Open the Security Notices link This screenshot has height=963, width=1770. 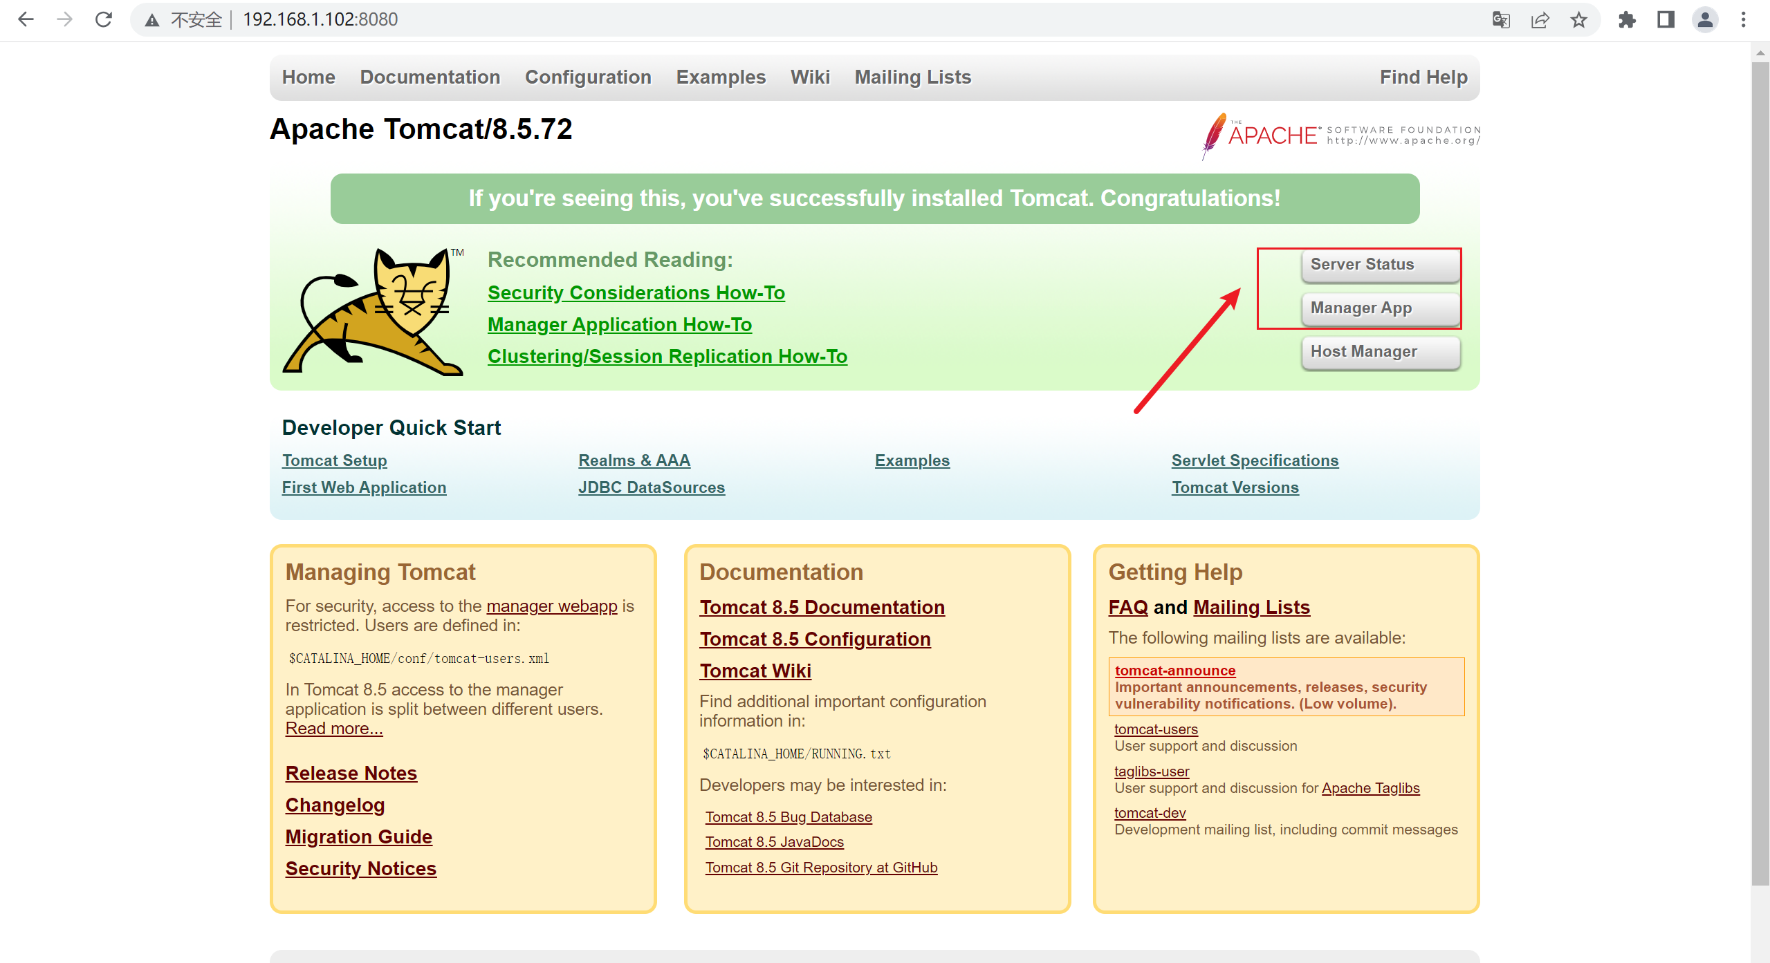tap(361, 868)
